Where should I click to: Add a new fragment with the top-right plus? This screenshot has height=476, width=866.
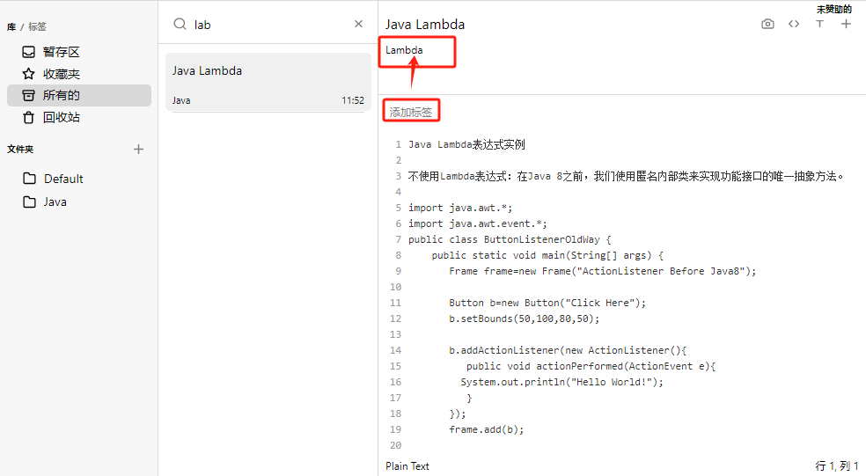coord(846,24)
